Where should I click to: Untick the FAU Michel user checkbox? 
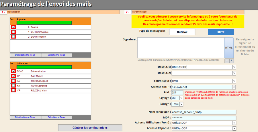[13, 76]
